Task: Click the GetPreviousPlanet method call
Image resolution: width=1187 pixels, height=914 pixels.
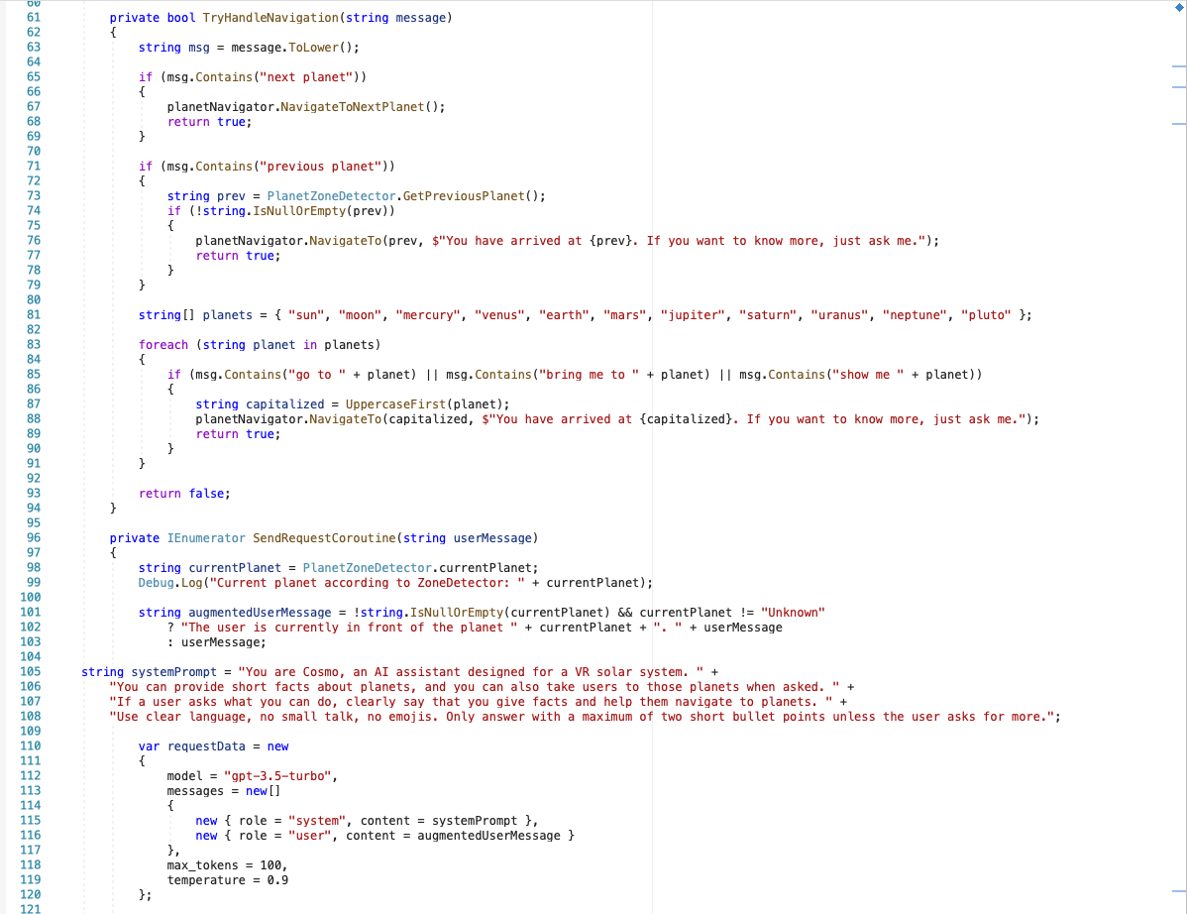Action: 464,196
